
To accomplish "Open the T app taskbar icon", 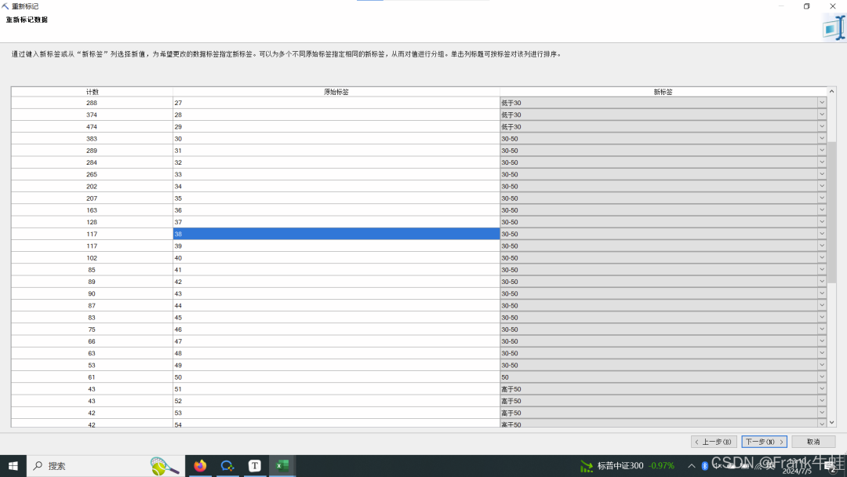I will pyautogui.click(x=254, y=466).
